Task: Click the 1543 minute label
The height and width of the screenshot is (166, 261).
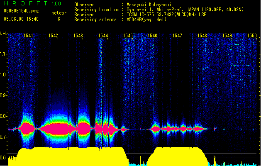Action: click(78, 36)
